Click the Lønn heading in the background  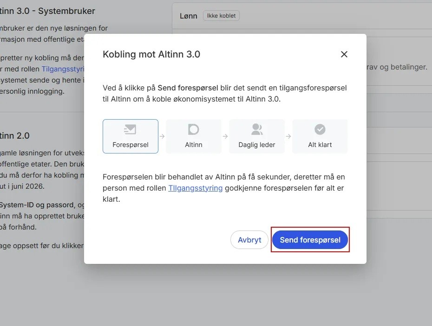click(x=189, y=16)
